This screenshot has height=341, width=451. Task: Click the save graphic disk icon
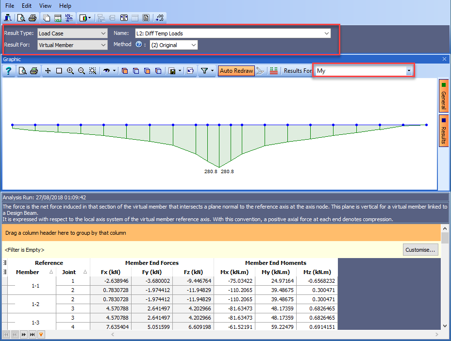172,71
